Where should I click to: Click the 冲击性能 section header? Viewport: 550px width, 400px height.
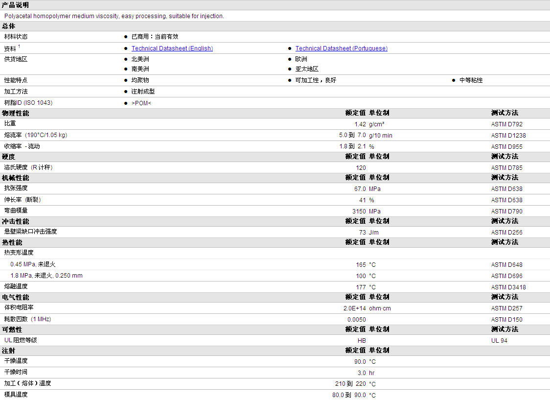pos(15,221)
